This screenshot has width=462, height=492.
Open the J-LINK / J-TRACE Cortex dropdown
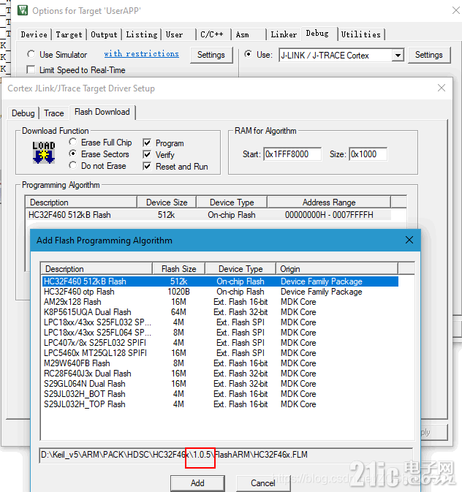[398, 56]
